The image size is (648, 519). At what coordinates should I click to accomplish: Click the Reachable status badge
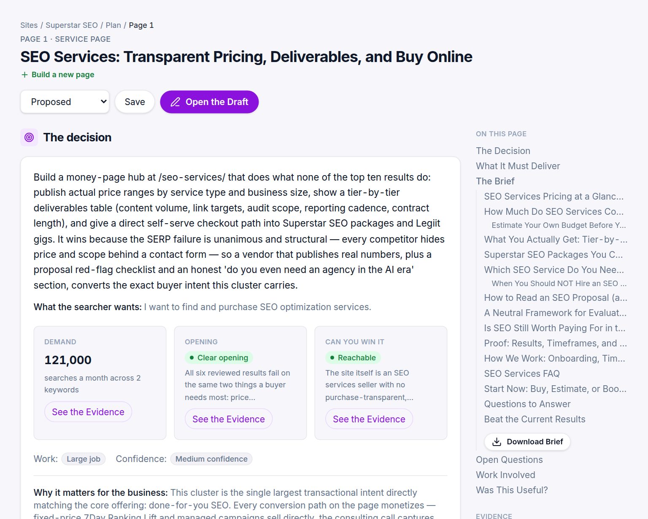(x=353, y=358)
